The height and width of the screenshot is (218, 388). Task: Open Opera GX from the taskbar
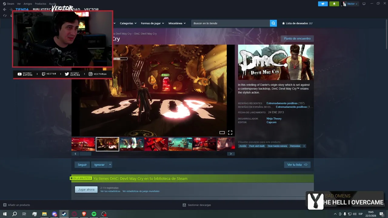[74, 214]
